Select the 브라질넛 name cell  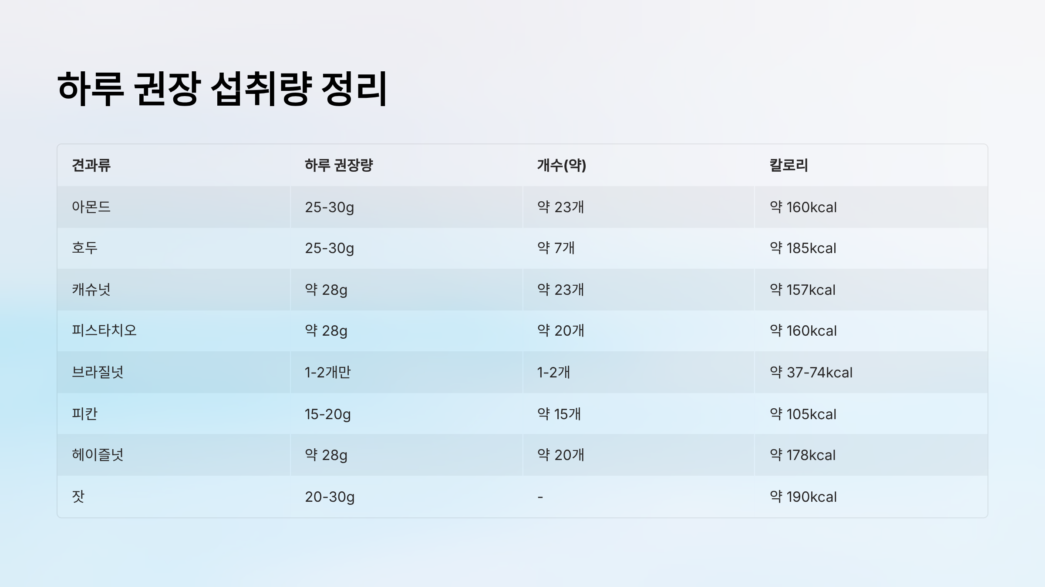(x=98, y=372)
